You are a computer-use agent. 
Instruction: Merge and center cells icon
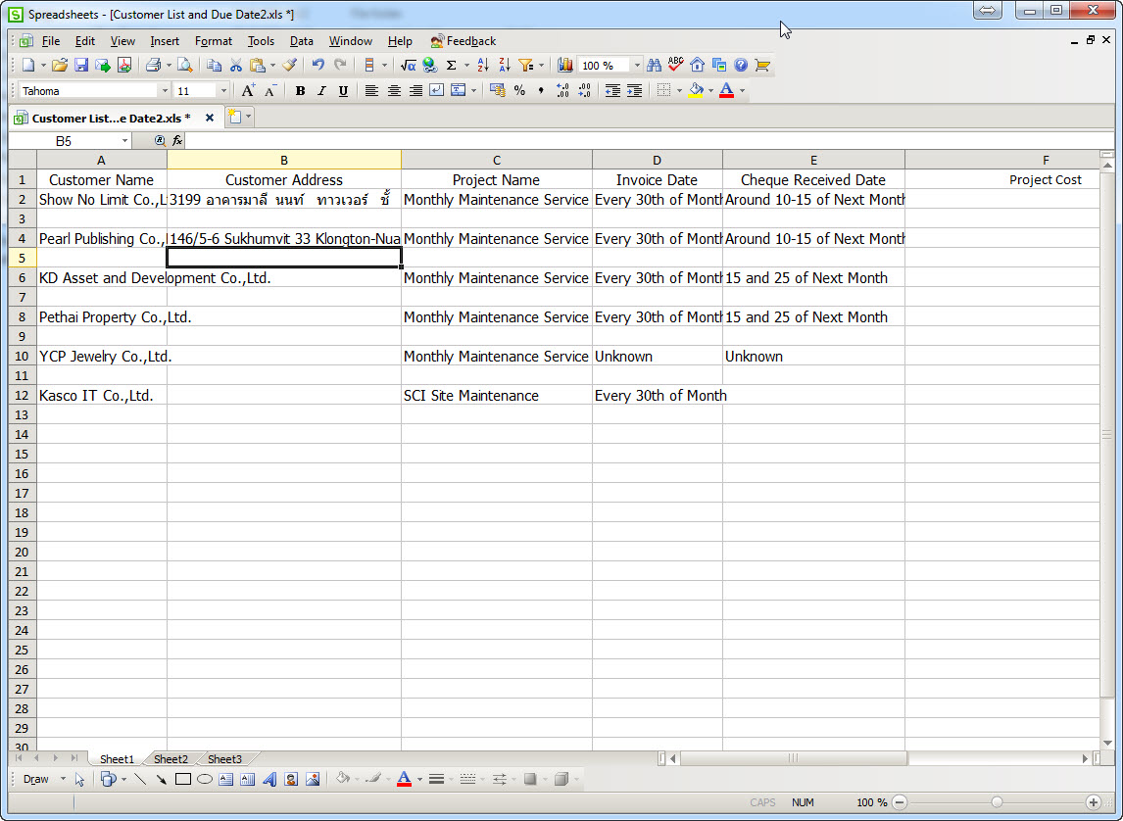pos(459,90)
